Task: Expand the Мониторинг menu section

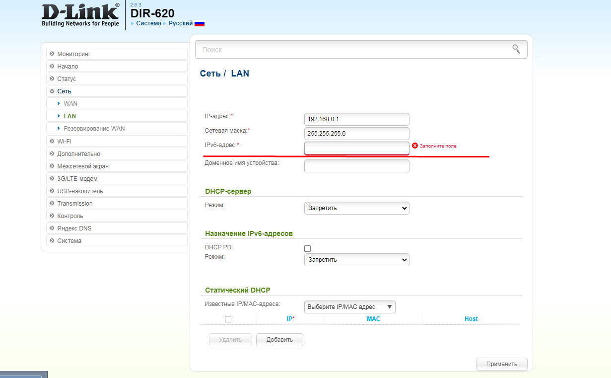Action: (x=117, y=54)
